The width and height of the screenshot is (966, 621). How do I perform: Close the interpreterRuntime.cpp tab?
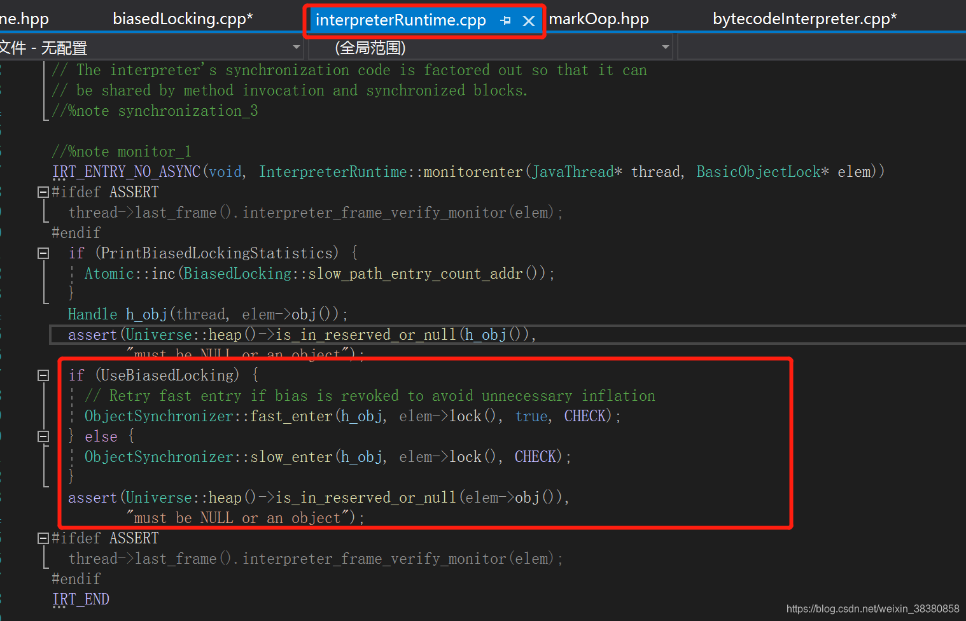coord(529,20)
